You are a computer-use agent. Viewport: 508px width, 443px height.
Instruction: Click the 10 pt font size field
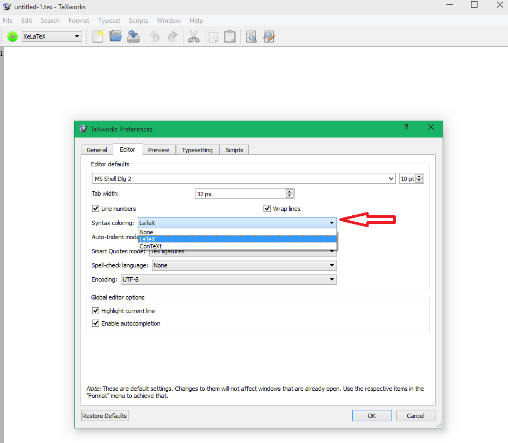(408, 178)
